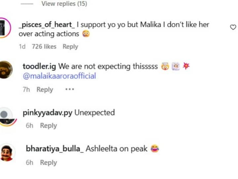Image resolution: width=238 pixels, height=179 pixels.
Task: Open pinkyyadav.py username link
Action: pyautogui.click(x=48, y=113)
